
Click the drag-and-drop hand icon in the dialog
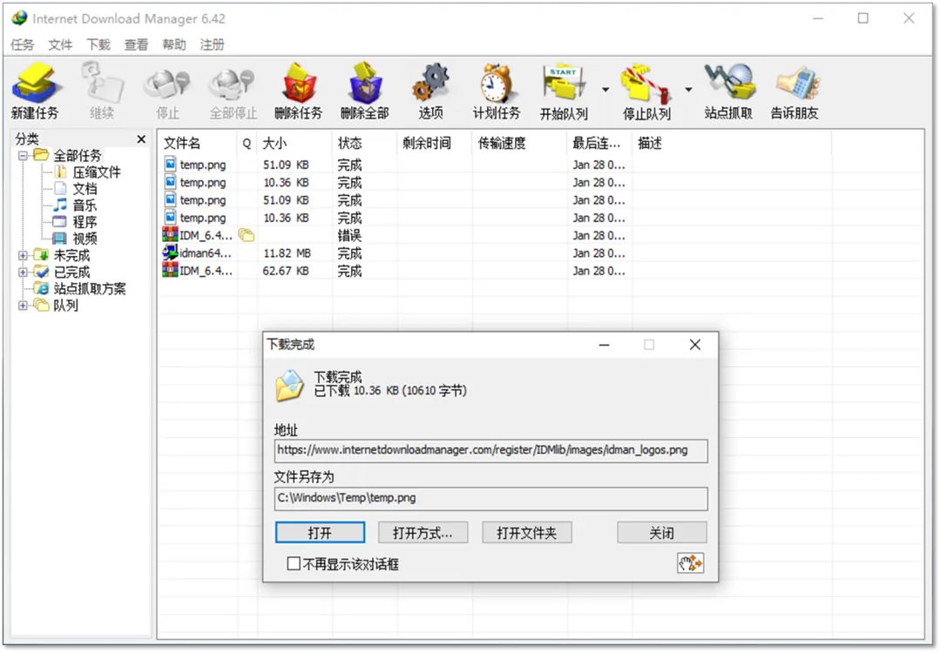(x=690, y=563)
